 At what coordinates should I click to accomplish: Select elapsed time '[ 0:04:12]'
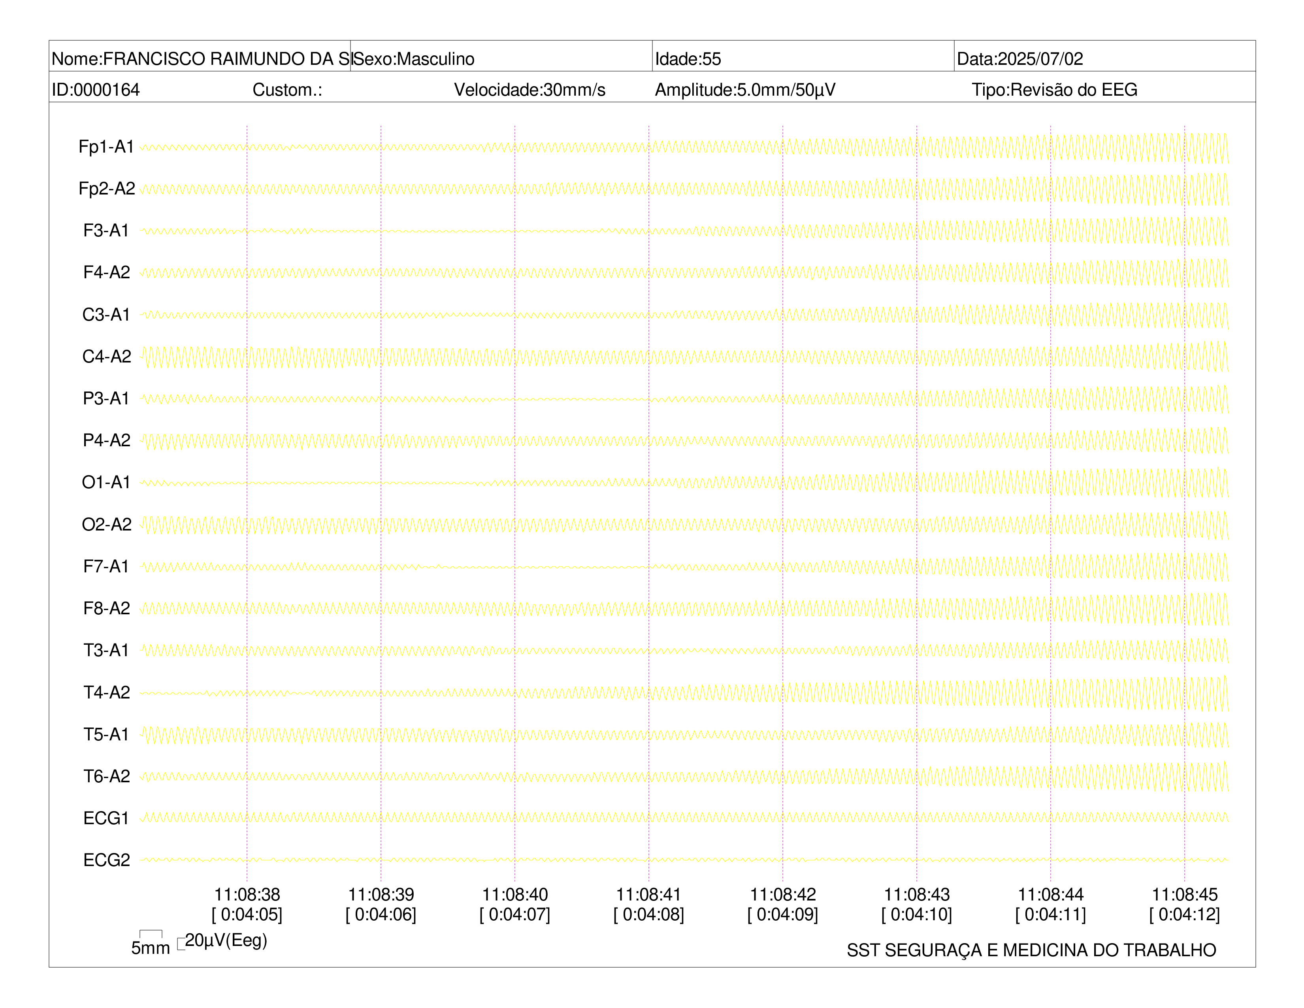pyautogui.click(x=1185, y=914)
